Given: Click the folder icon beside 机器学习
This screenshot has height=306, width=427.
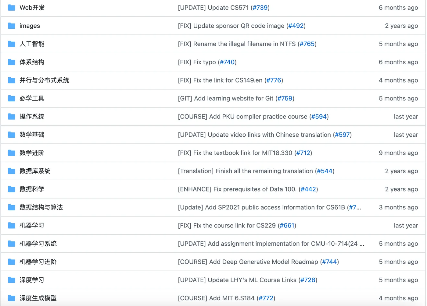Looking at the screenshot, I should point(11,225).
